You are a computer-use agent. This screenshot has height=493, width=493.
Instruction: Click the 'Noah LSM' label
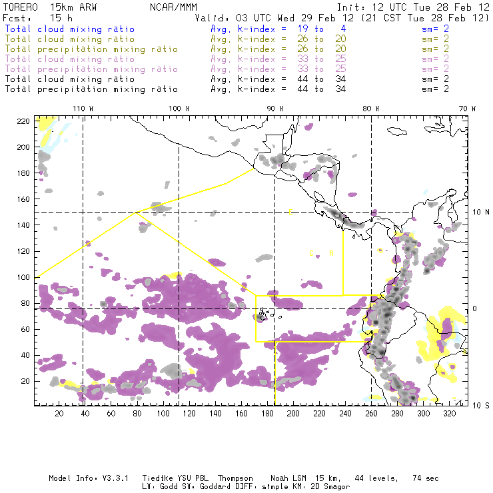(288, 478)
